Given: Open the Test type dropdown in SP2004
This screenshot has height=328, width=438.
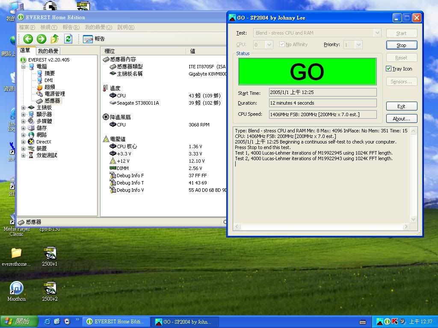Looking at the screenshot, I should click(377, 33).
